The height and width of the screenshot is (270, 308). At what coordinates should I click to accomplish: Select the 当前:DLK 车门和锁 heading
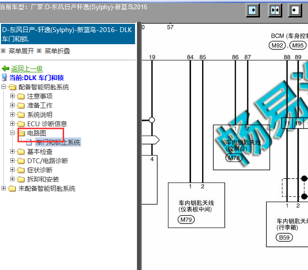click(36, 78)
